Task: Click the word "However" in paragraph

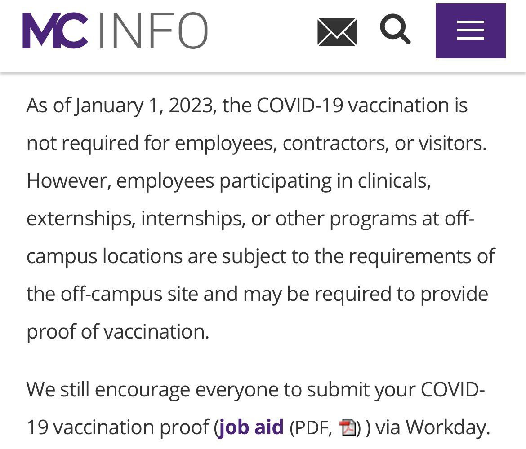Action: coord(67,181)
